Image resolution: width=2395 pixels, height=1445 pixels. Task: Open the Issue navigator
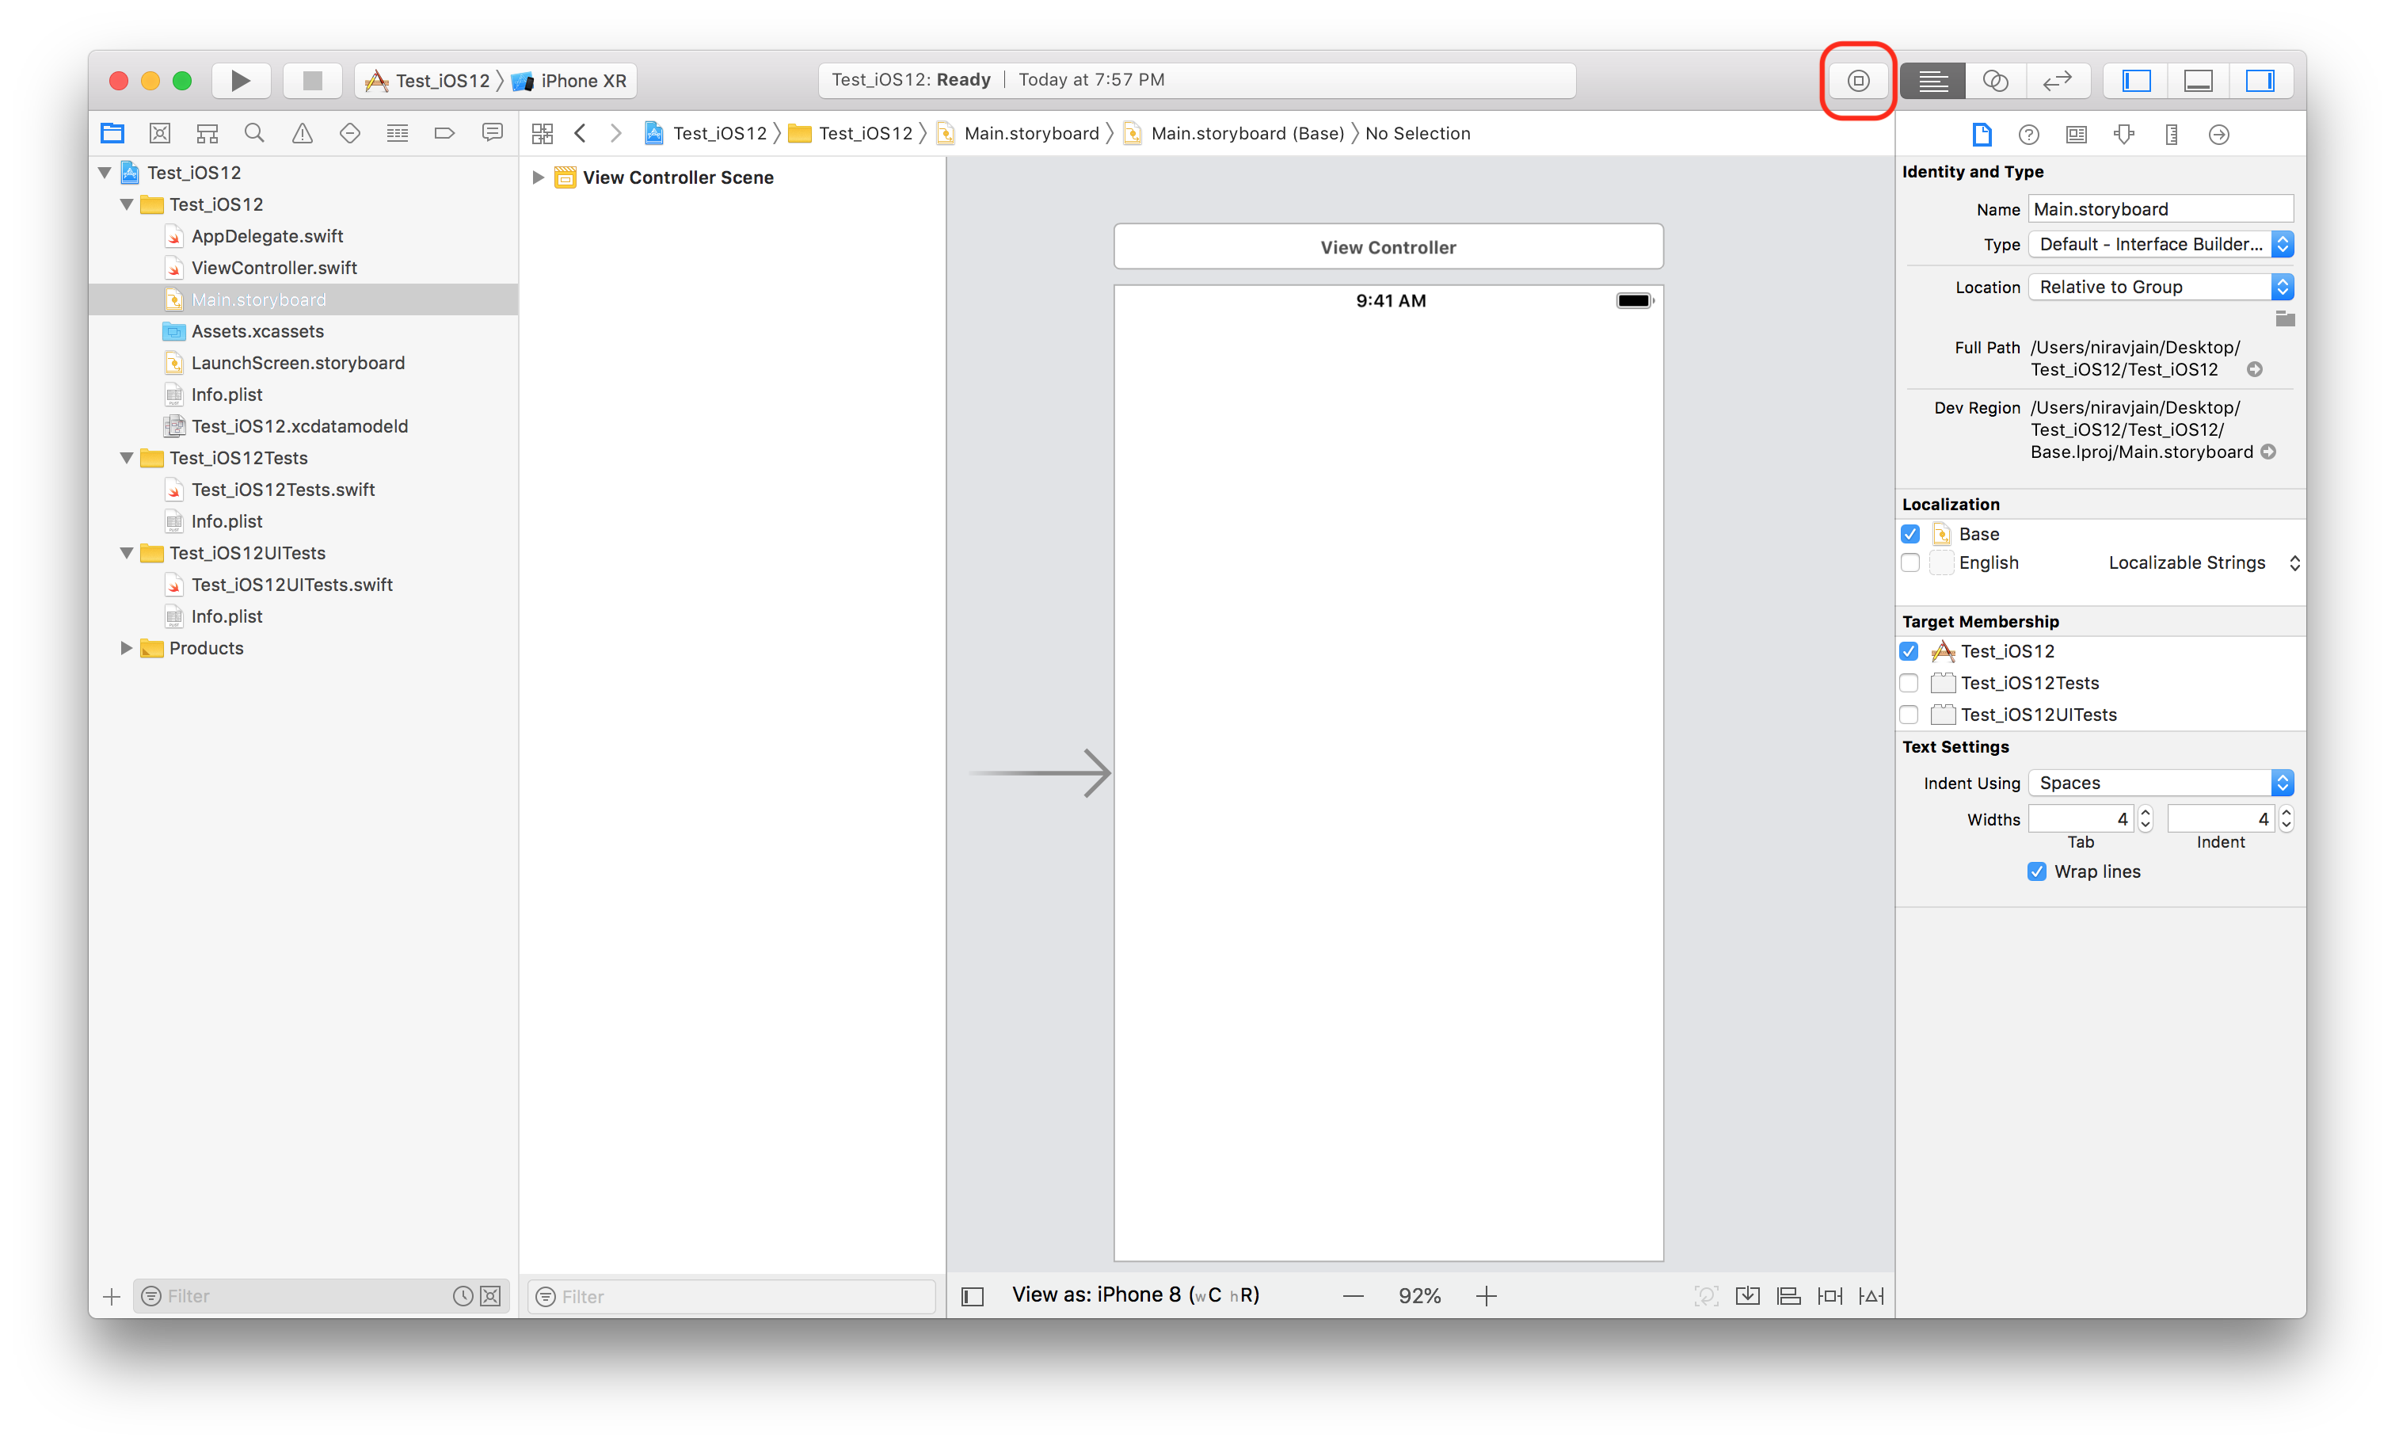[303, 133]
